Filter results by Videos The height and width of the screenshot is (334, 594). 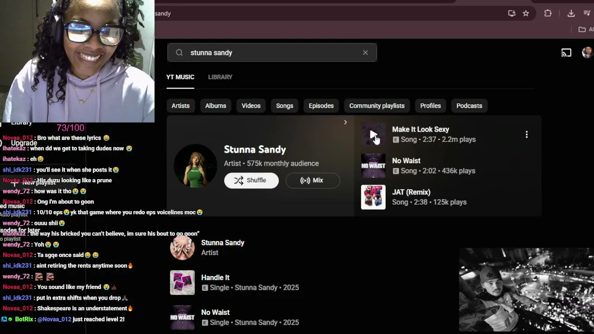click(251, 106)
